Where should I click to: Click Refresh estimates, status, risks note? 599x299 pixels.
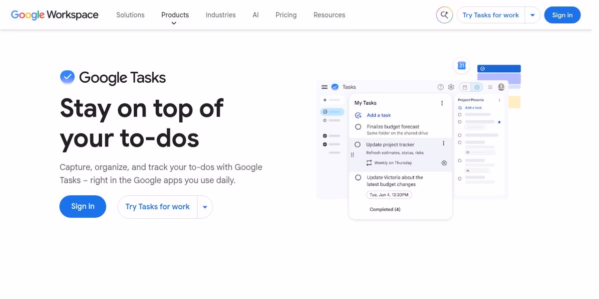[x=395, y=152]
